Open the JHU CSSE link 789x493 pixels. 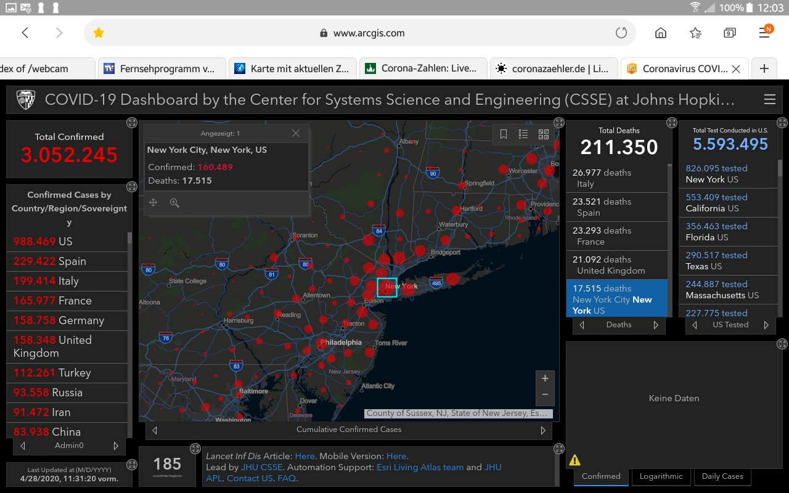[262, 467]
